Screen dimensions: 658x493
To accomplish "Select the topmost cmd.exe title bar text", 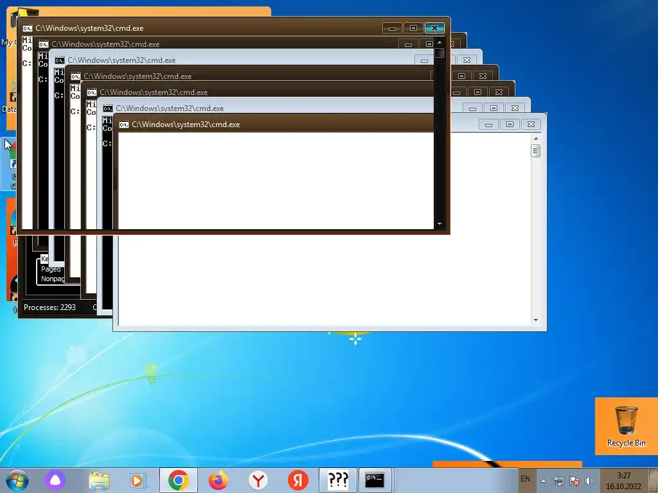I will pos(89,28).
